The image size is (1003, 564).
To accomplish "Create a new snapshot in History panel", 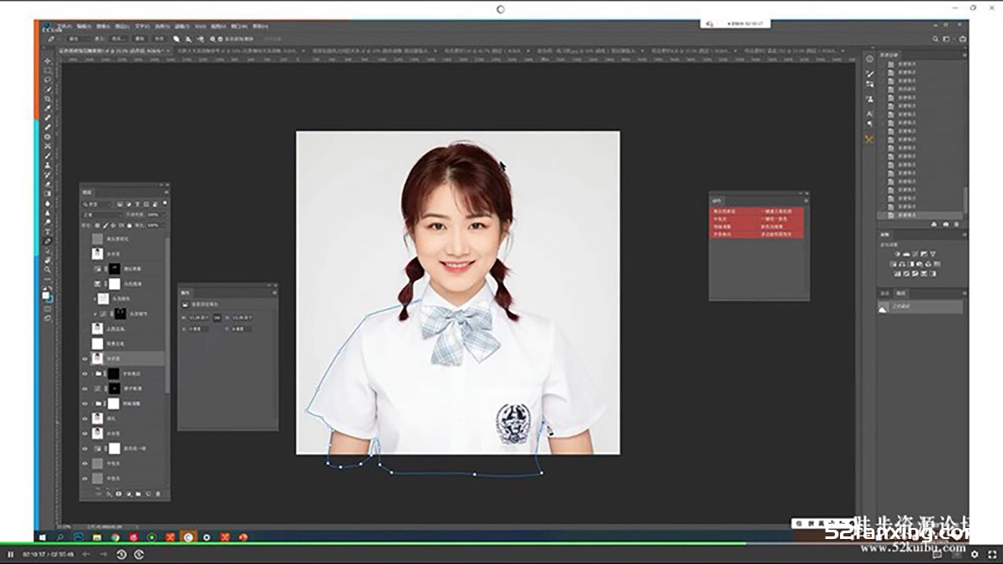I will point(946,224).
